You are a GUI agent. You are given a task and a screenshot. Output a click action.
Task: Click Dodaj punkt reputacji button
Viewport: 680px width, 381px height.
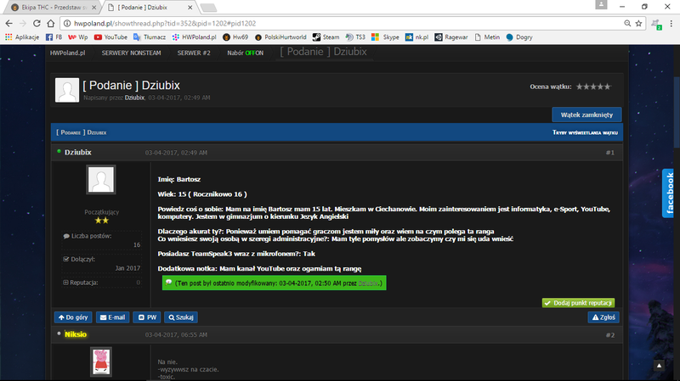[x=578, y=303]
